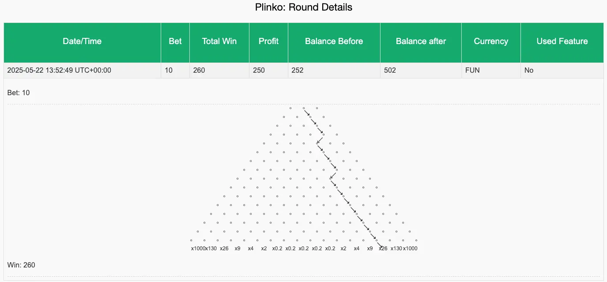Click the Plinko: Round Details title
Viewport: 607px width, 282px height.
[304, 7]
